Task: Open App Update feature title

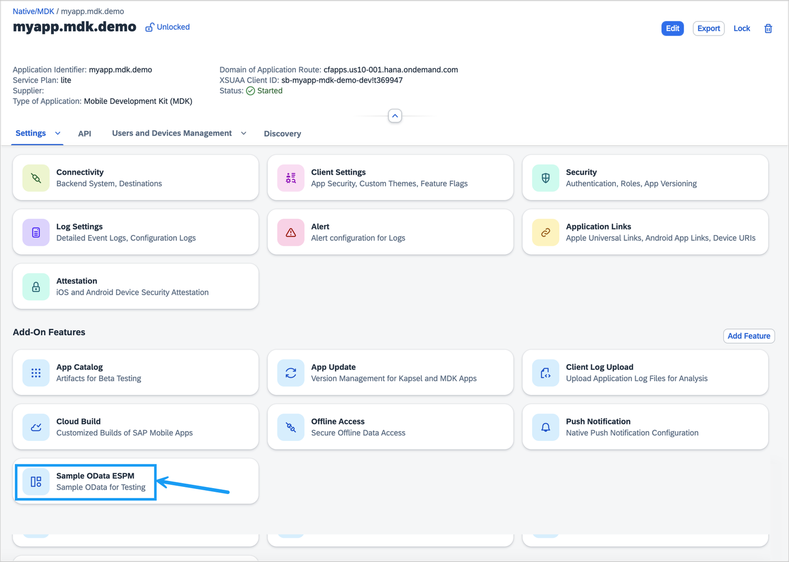Action: (334, 367)
